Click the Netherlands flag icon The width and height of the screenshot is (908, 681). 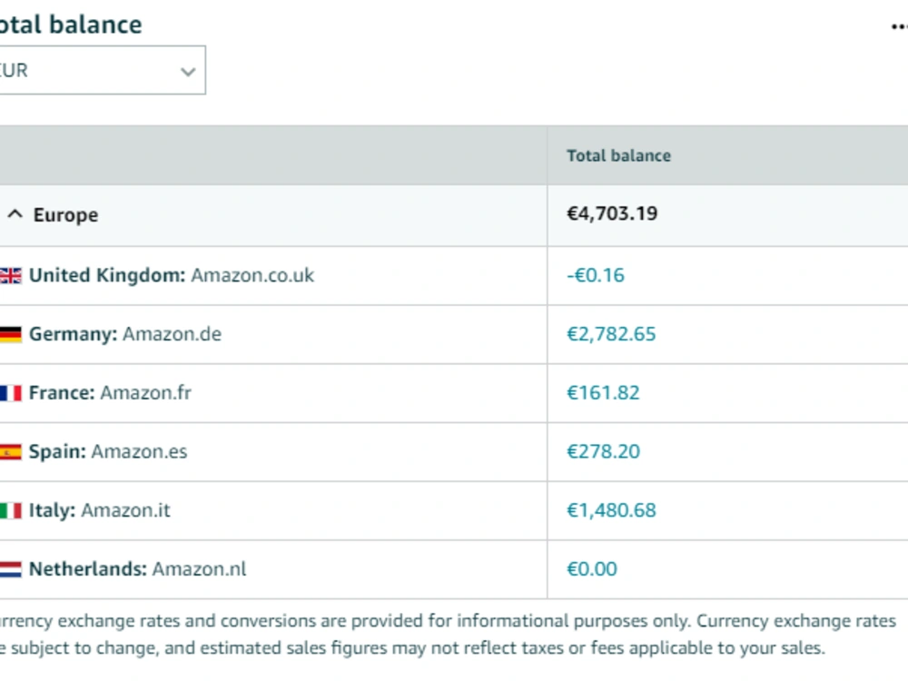(10, 569)
